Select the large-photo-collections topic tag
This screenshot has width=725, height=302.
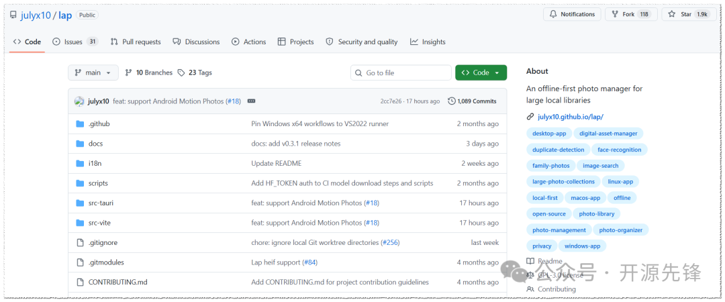563,182
